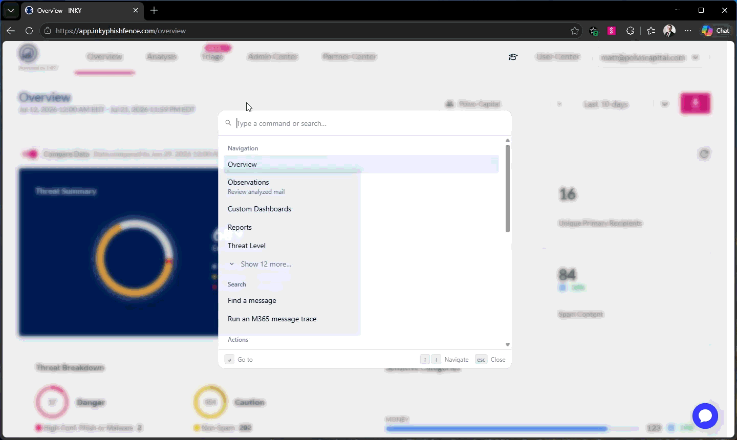Bookmark this page with the star icon

575,31
